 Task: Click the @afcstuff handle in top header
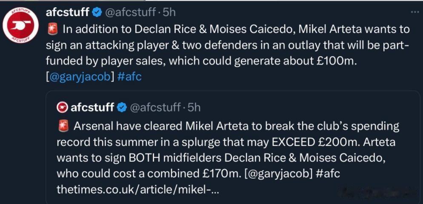tap(130, 12)
